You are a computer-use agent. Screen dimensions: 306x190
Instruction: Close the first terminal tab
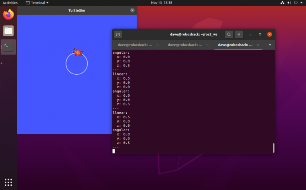click(x=157, y=45)
